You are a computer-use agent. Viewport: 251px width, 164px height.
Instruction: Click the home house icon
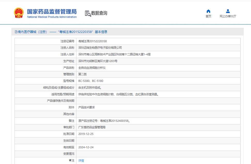(x=208, y=11)
